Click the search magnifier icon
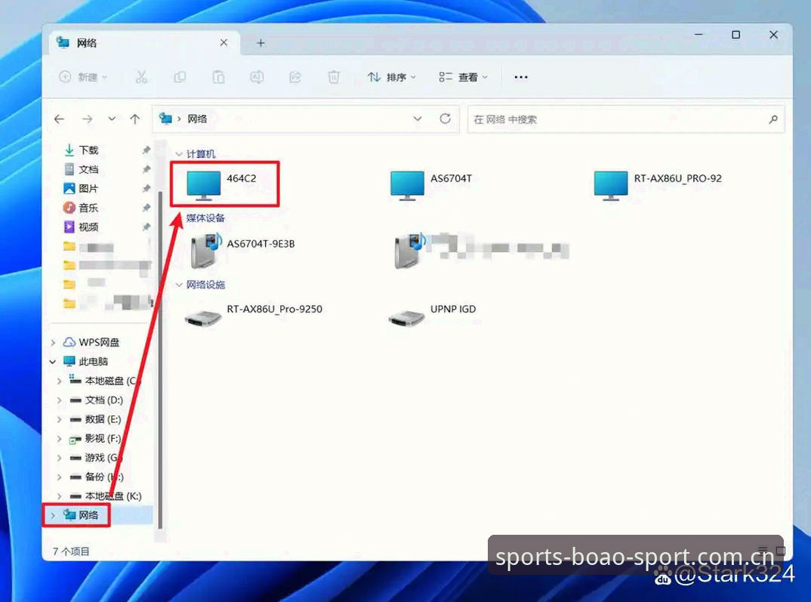 click(772, 119)
